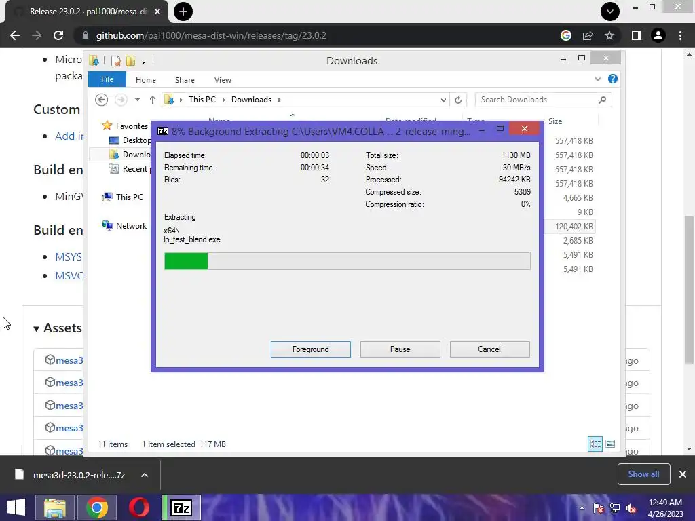
Task: Select This PC in navigation pane
Action: pos(129,197)
